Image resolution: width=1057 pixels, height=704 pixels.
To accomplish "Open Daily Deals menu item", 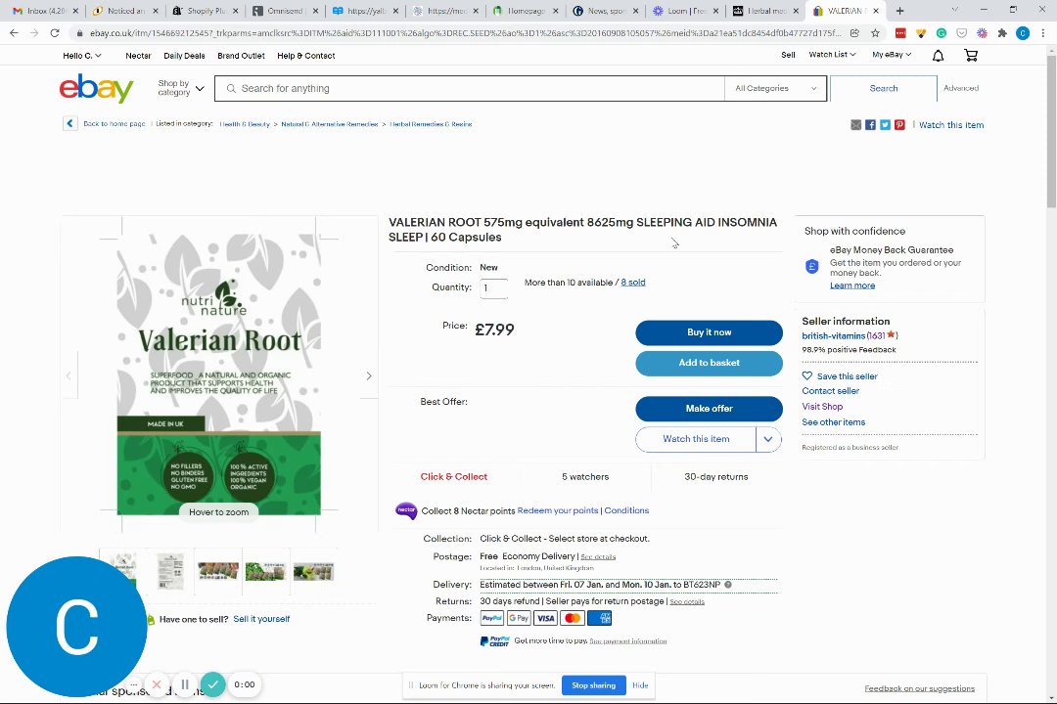I will click(x=184, y=56).
